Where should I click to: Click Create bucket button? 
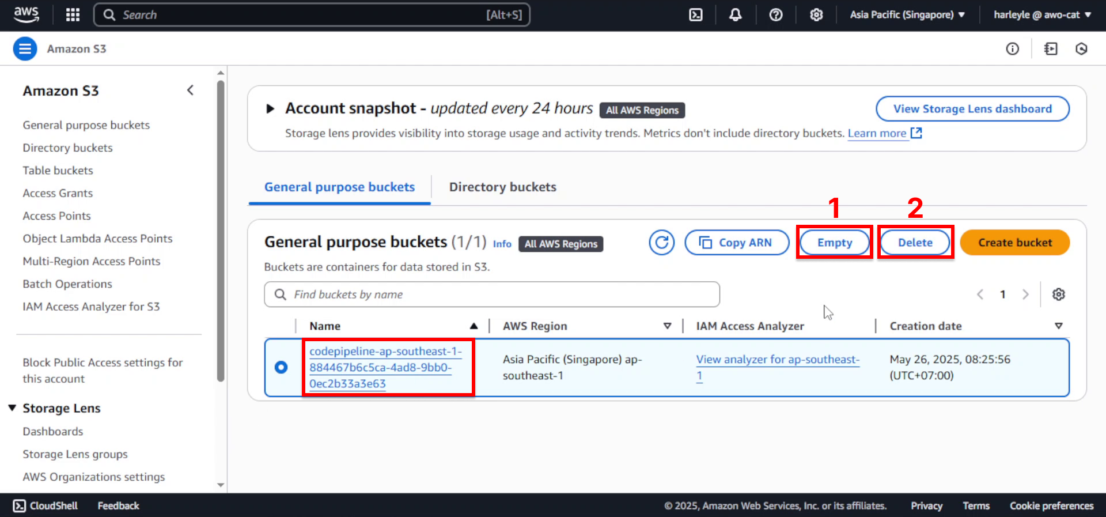coord(1015,243)
